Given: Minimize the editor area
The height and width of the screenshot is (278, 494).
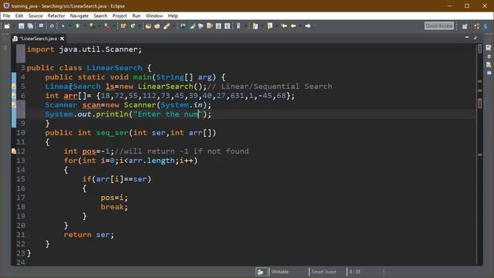Looking at the screenshot, I should [x=466, y=38].
